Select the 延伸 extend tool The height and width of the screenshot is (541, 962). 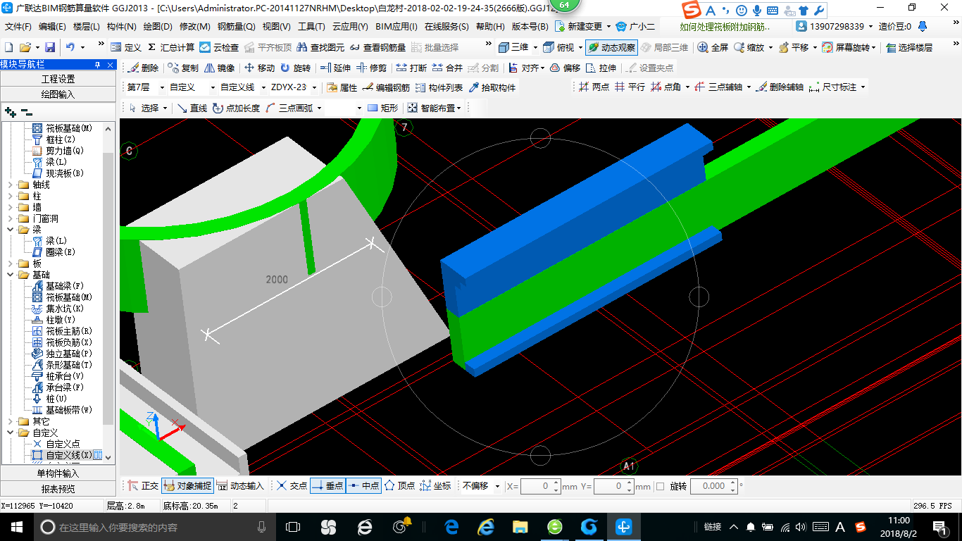tap(335, 68)
